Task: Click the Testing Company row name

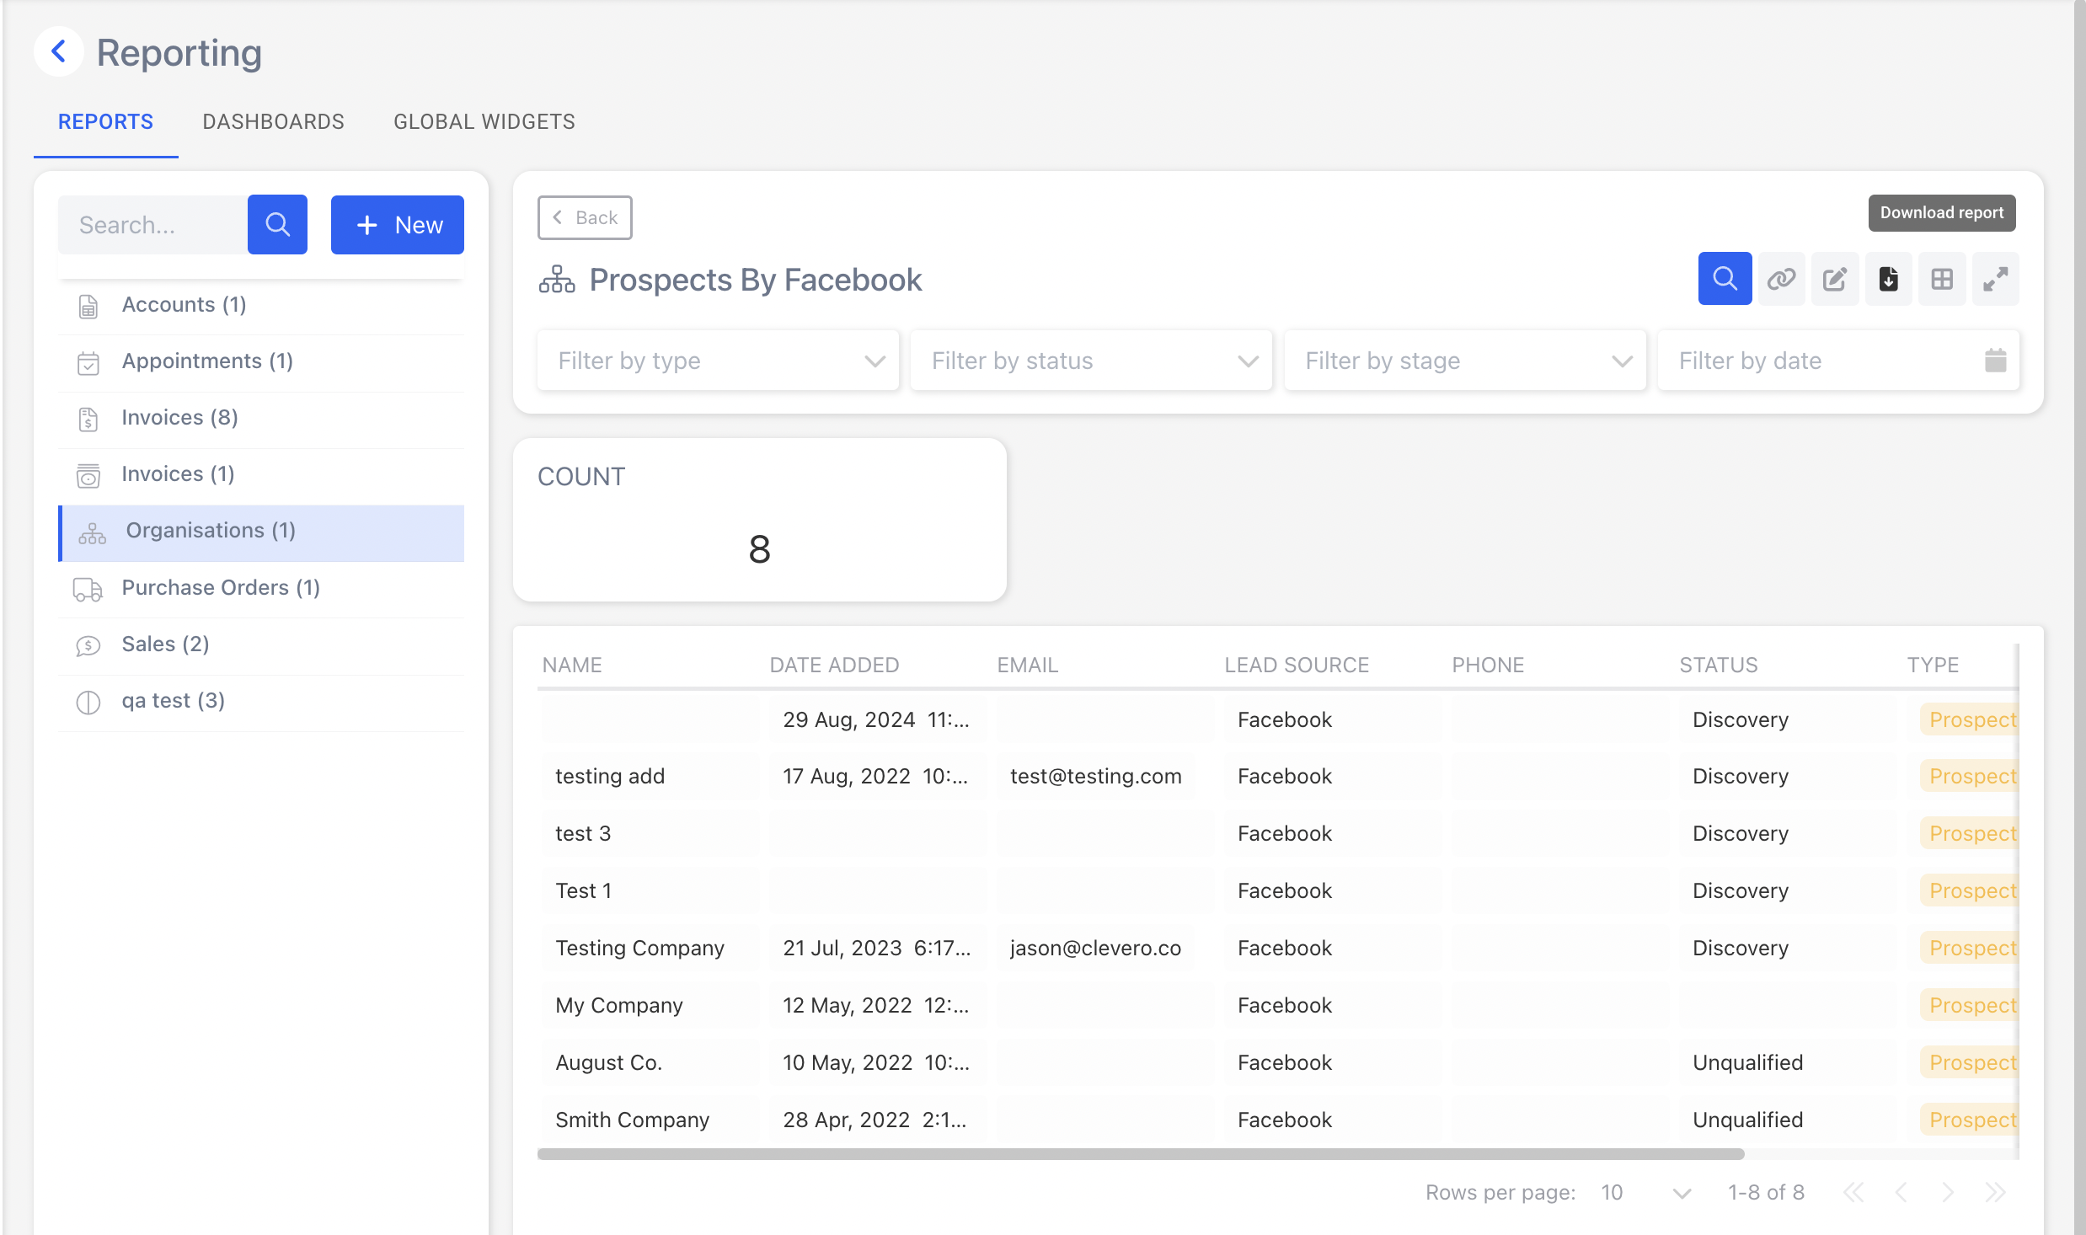Action: pyautogui.click(x=639, y=948)
